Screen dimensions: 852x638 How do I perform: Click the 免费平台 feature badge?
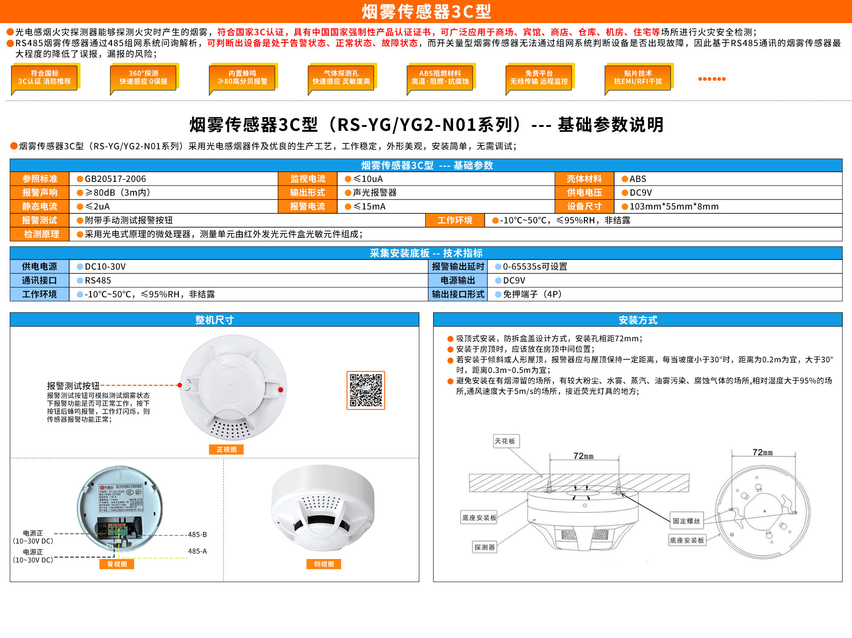[x=539, y=78]
